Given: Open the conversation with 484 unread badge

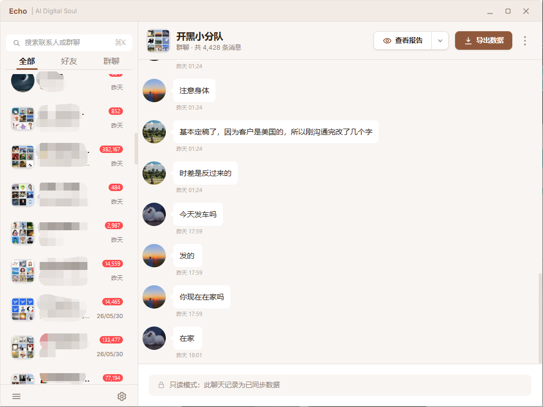Looking at the screenshot, I should pos(69,194).
